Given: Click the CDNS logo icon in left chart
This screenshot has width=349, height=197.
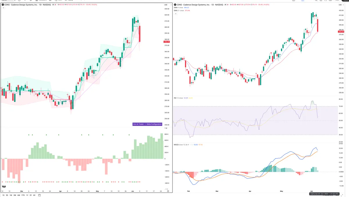Looking at the screenshot, I should 3,5.
